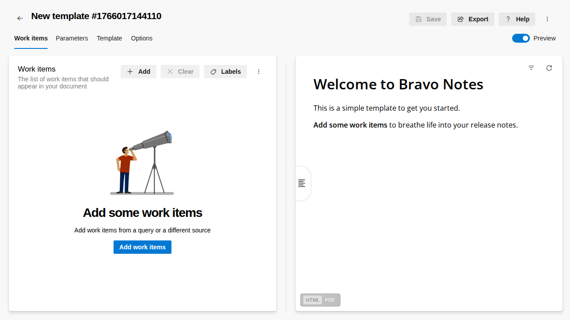Viewport: 570px width, 320px height.
Task: Open the work items panel more menu
Action: 259,72
